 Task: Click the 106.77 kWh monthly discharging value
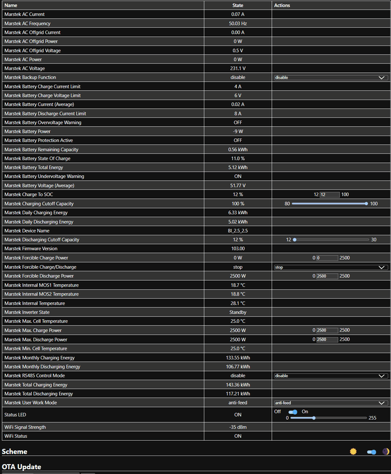pos(238,366)
